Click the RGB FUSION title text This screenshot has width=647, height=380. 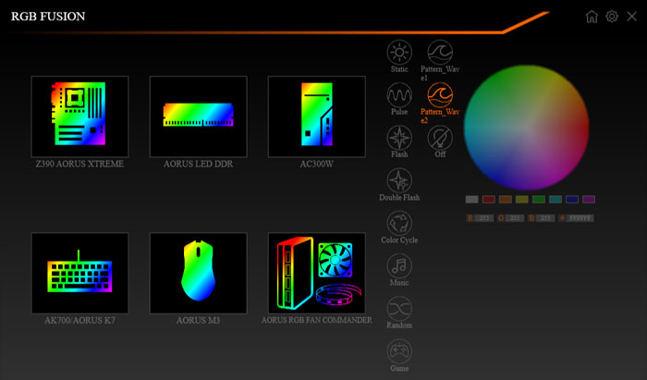click(x=48, y=17)
